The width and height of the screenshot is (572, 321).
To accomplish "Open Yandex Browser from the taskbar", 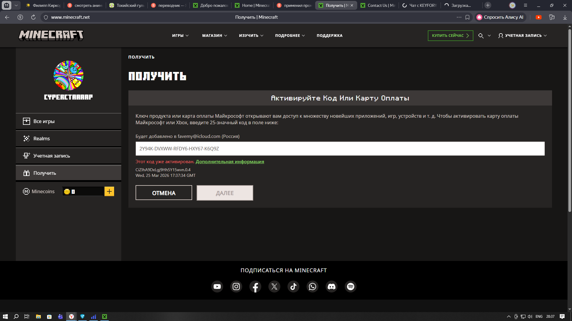I will pos(71,317).
